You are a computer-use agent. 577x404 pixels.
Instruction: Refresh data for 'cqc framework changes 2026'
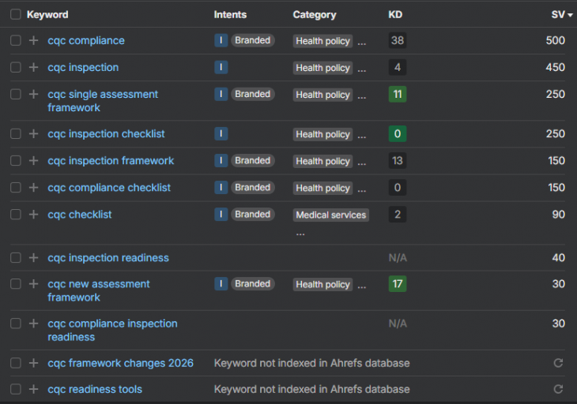pos(558,363)
